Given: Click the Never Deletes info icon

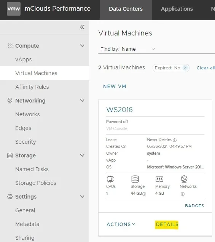Looking at the screenshot, I should click(175, 140).
